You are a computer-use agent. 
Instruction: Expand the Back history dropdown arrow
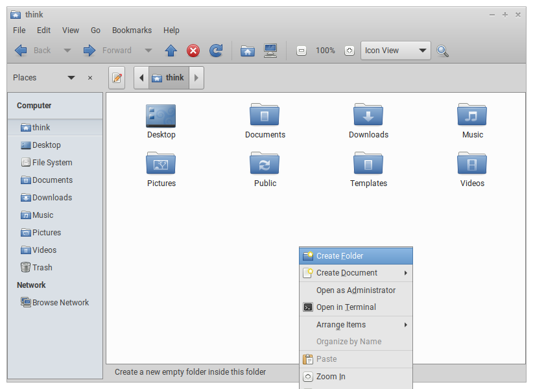(67, 51)
